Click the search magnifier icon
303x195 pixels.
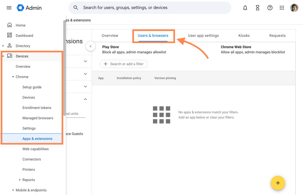point(76,8)
